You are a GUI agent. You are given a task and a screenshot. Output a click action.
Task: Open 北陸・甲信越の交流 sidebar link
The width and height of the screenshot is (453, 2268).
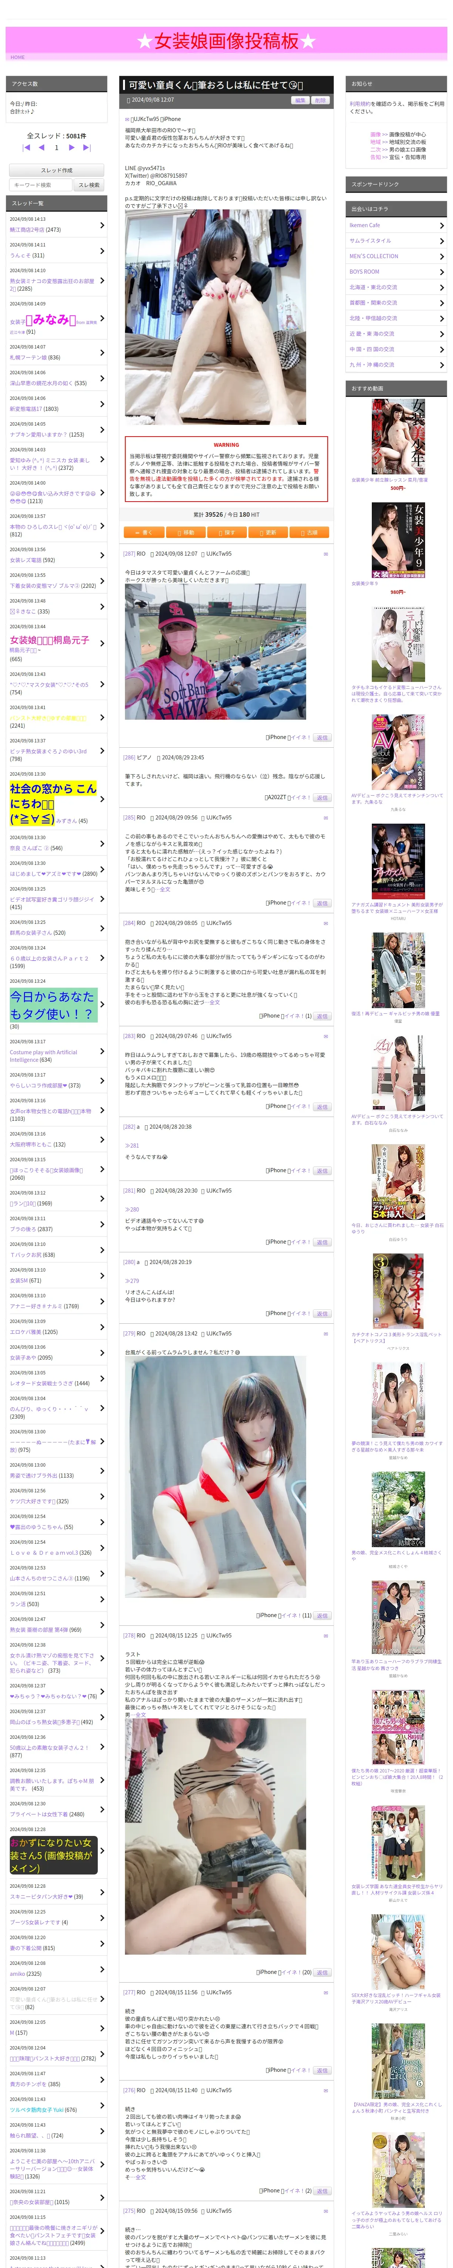[373, 318]
